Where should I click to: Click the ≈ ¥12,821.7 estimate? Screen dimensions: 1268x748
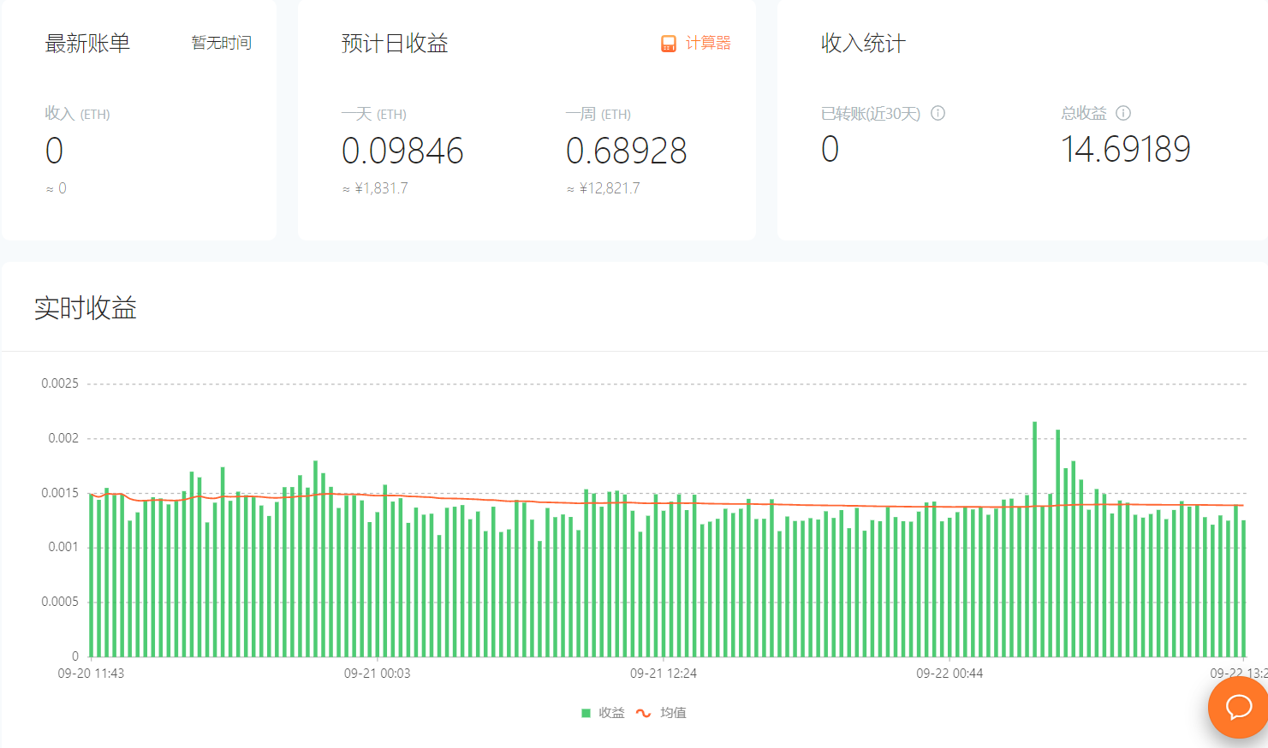coord(603,188)
